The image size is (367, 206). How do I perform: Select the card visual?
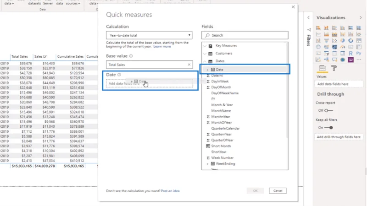(350, 47)
